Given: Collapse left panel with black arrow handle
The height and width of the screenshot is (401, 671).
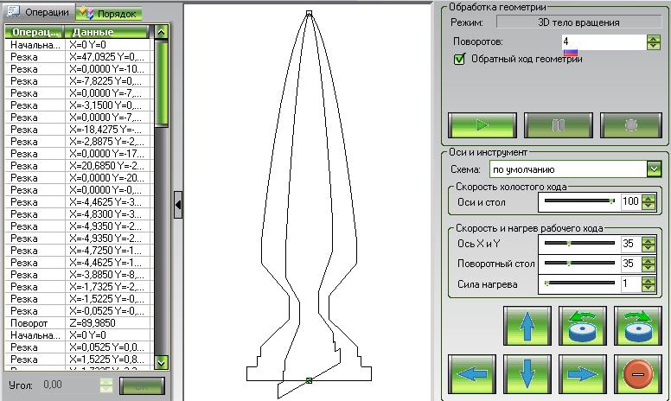Looking at the screenshot, I should point(178,205).
